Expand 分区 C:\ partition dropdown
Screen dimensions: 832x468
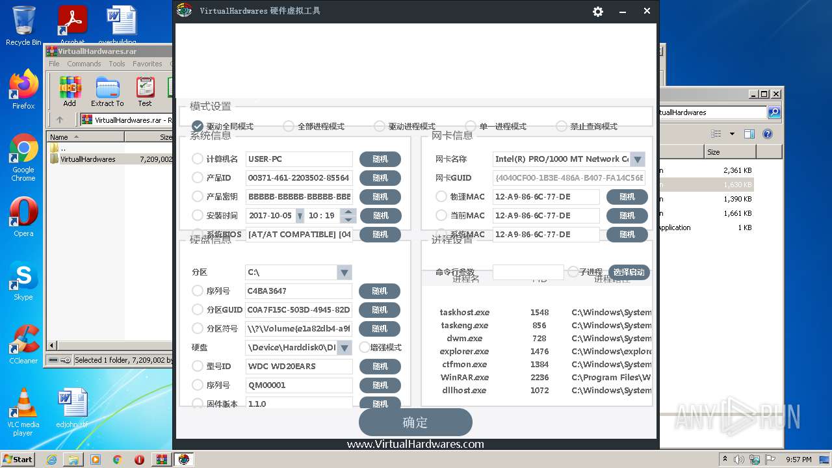click(344, 272)
